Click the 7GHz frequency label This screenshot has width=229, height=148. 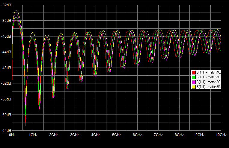click(x=158, y=135)
